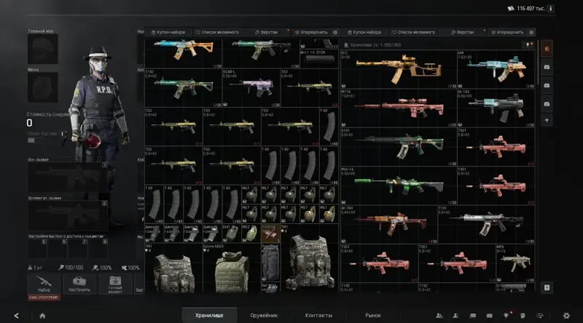The height and width of the screenshot is (323, 583).
Task: Click the storage panel vertical scrollbar
Action: pos(538,63)
